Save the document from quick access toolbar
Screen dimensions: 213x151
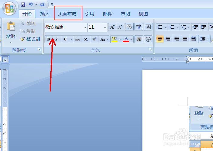[23, 5]
